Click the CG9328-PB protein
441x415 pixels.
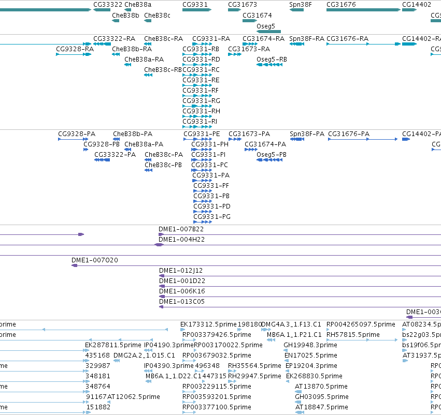(x=86, y=150)
